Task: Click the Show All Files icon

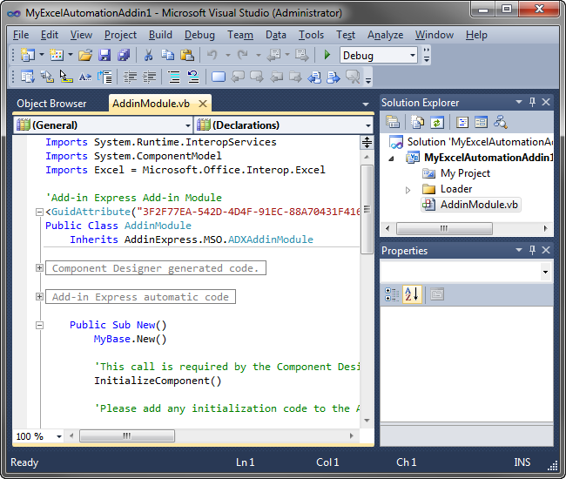Action: 417,123
